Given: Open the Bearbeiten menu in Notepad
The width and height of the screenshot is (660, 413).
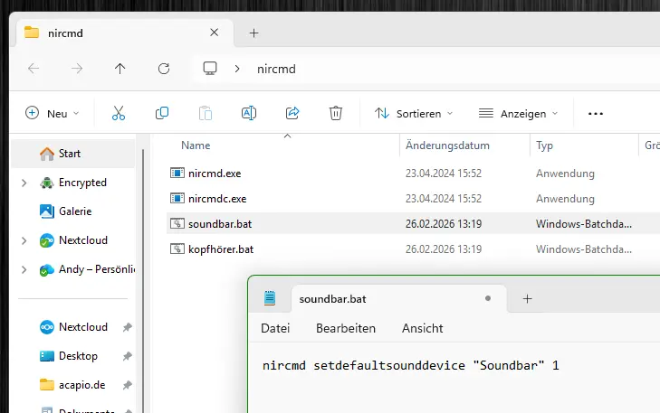Looking at the screenshot, I should tap(346, 328).
